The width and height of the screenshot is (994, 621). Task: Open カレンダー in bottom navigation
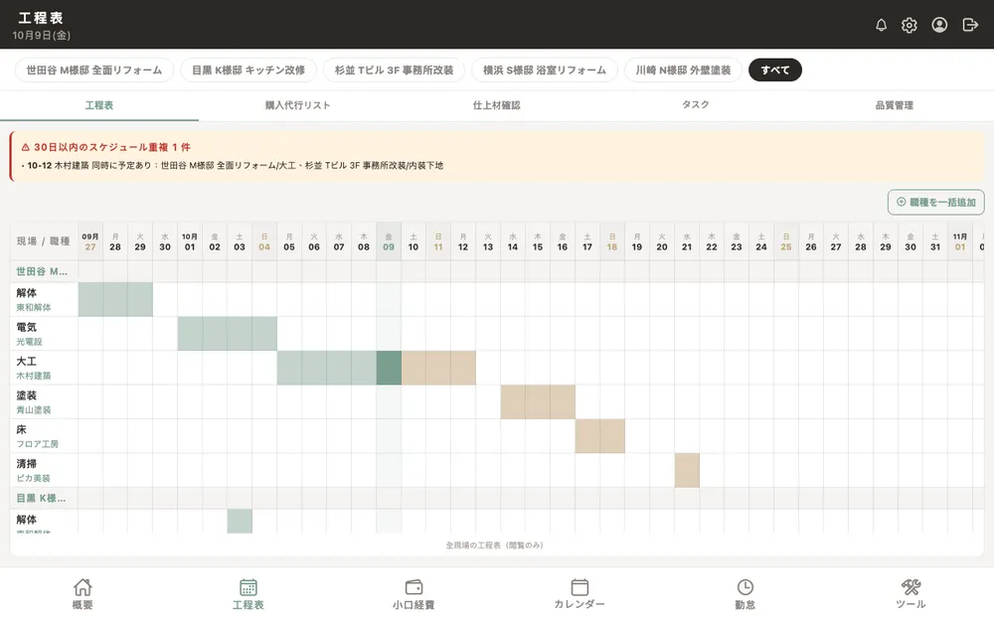[x=580, y=594]
